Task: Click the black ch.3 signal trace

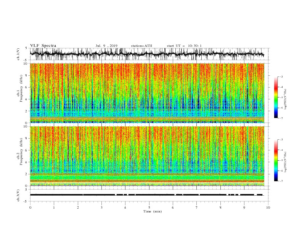Action: pos(147,195)
